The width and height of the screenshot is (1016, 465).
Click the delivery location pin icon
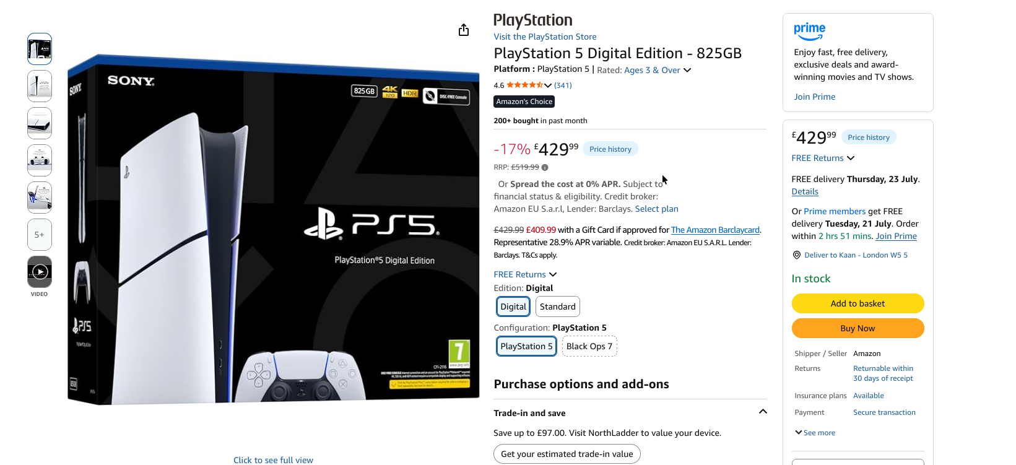click(797, 255)
